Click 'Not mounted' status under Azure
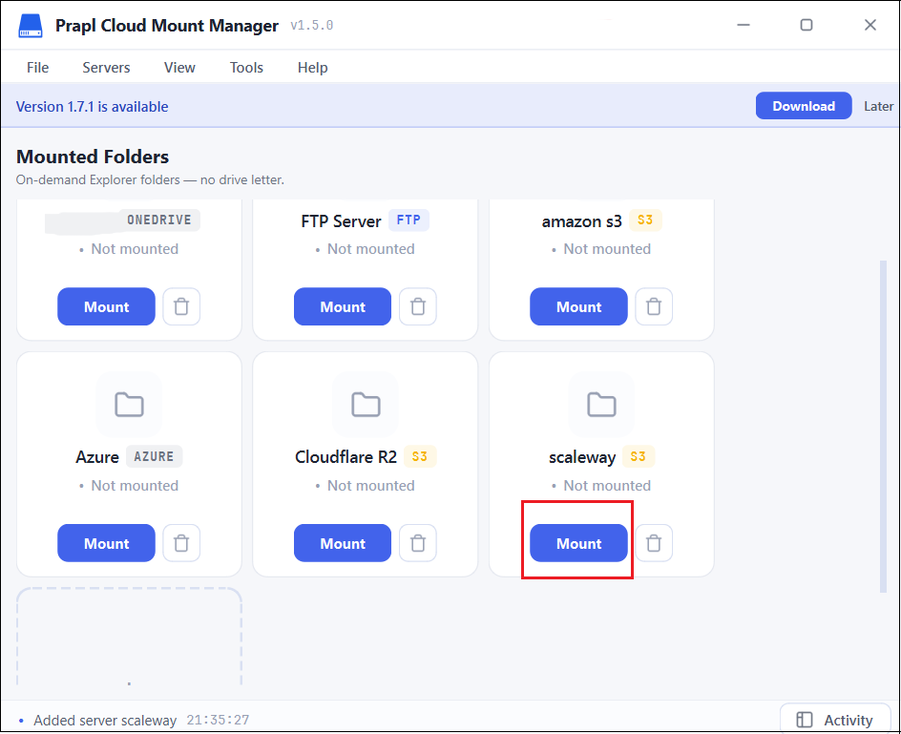This screenshot has height=734, width=901. coord(135,486)
